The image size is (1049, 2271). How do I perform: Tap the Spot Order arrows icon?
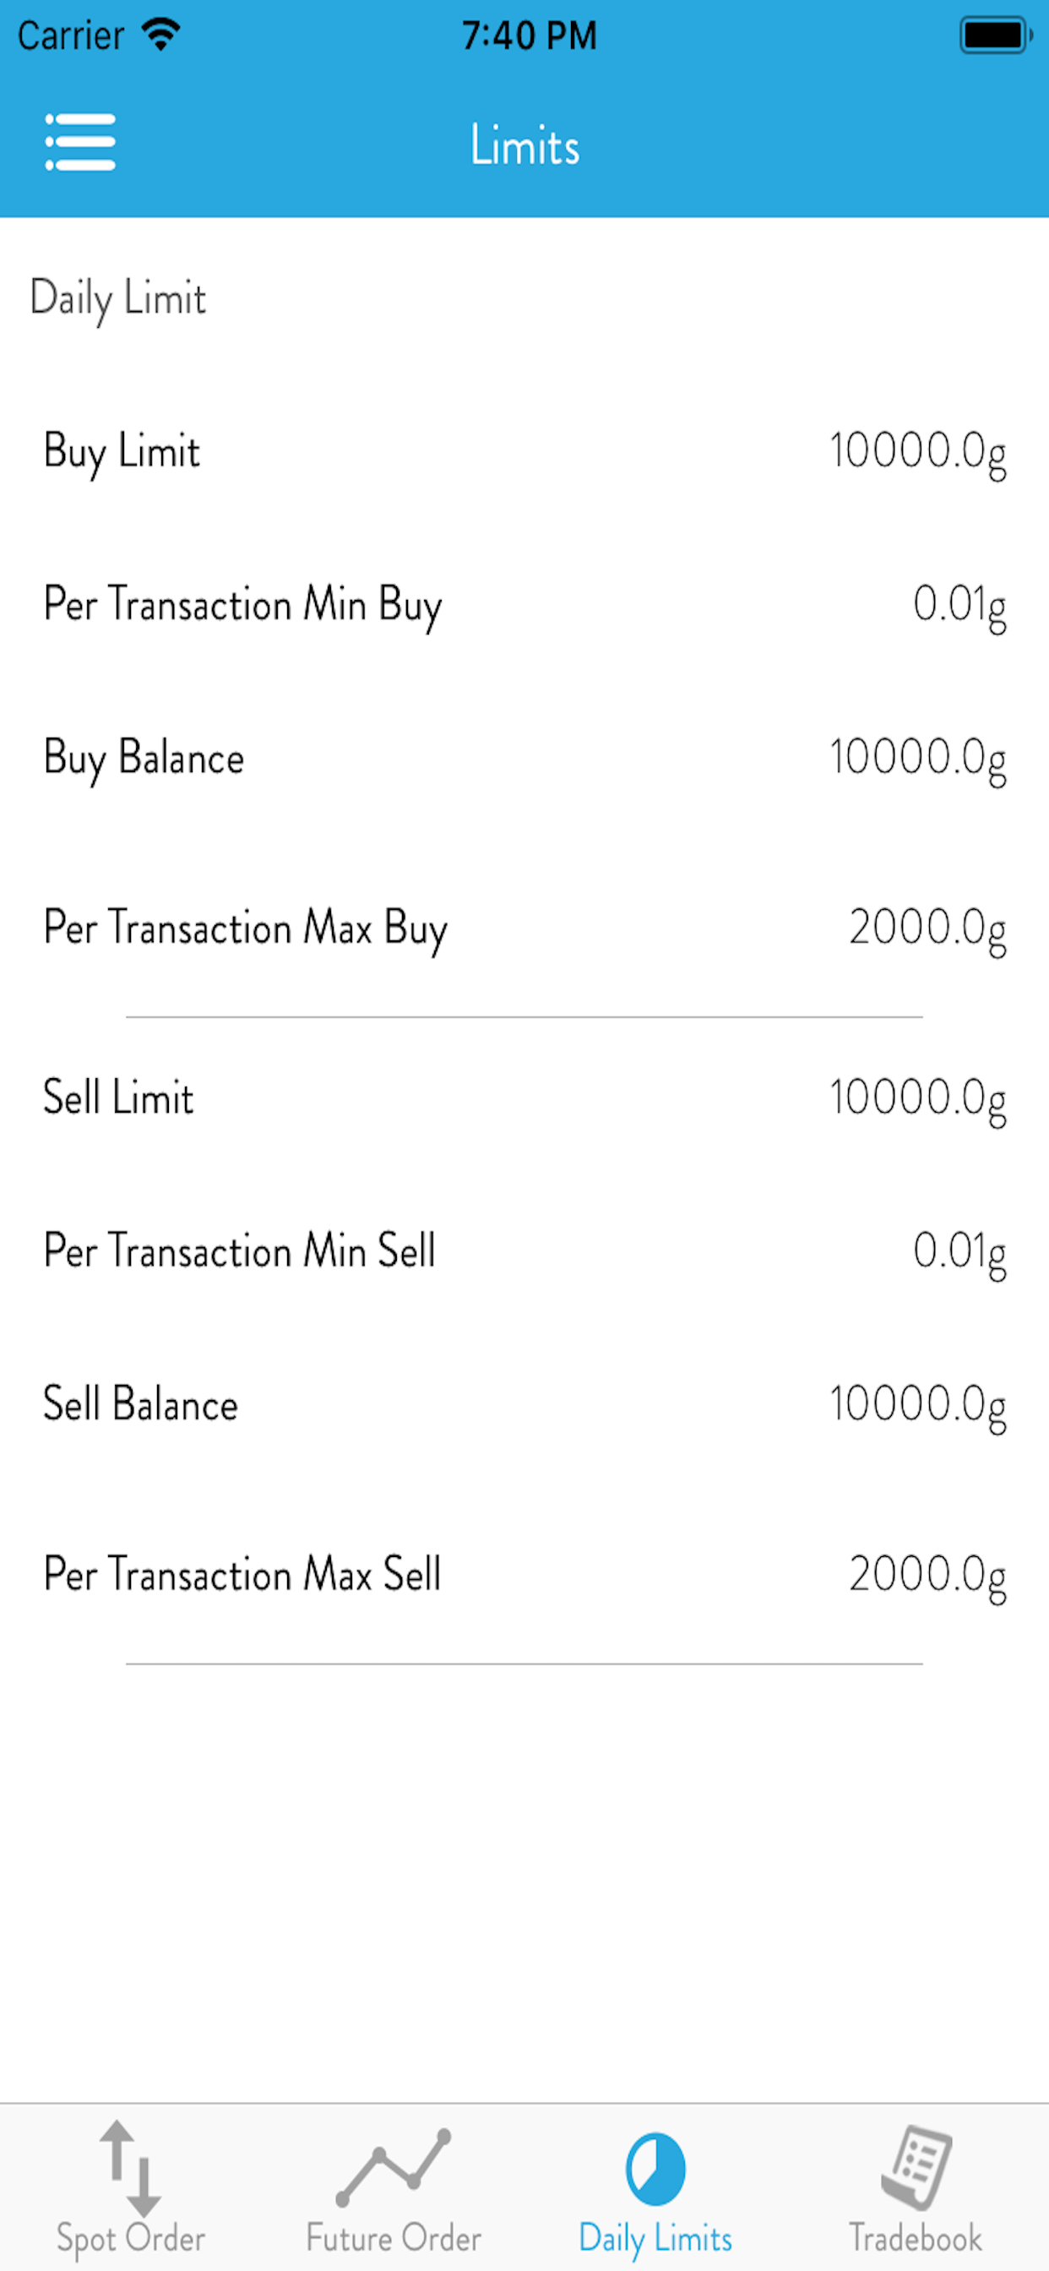click(130, 2168)
